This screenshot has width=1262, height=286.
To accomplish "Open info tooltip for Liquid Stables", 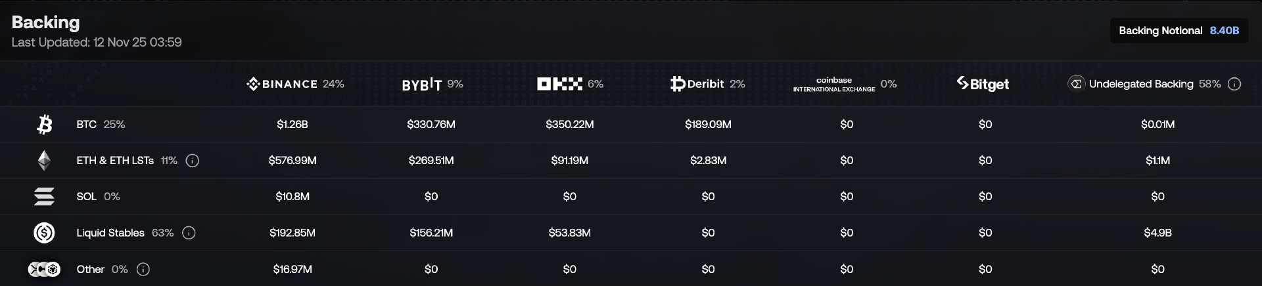I will (x=189, y=233).
